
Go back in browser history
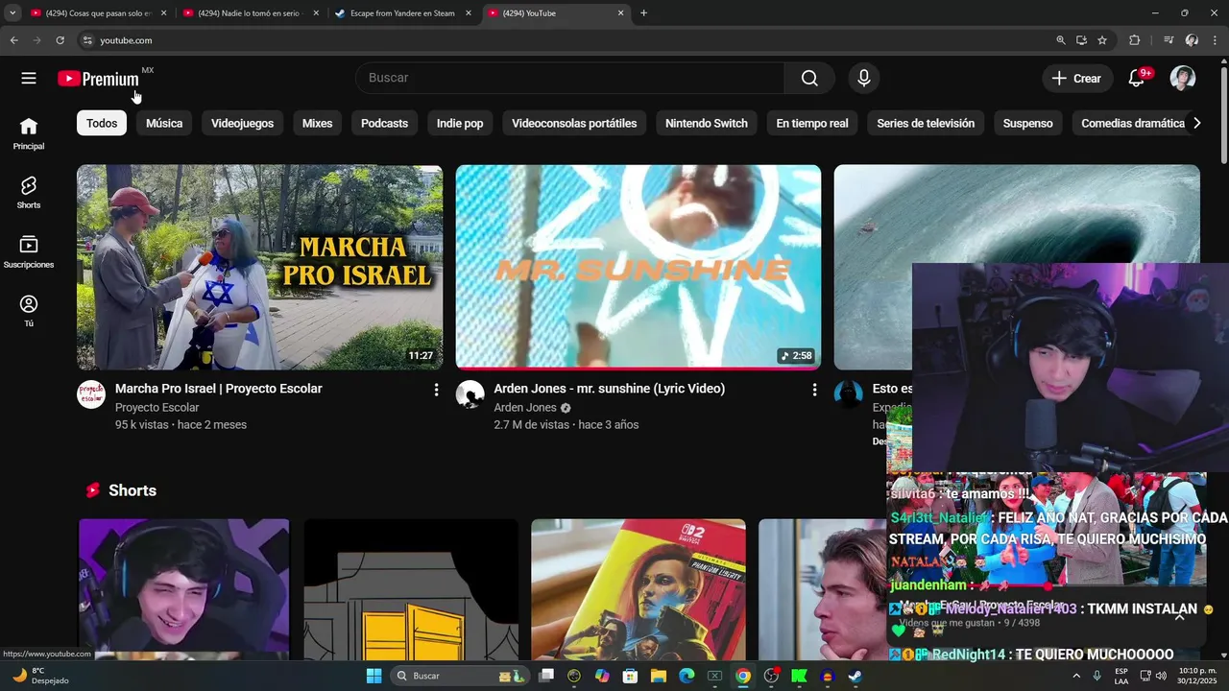point(13,40)
